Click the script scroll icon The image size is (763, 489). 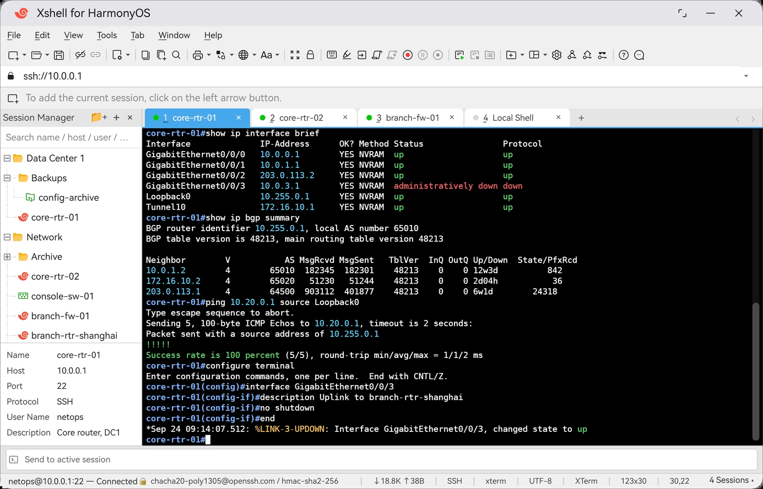(x=377, y=55)
